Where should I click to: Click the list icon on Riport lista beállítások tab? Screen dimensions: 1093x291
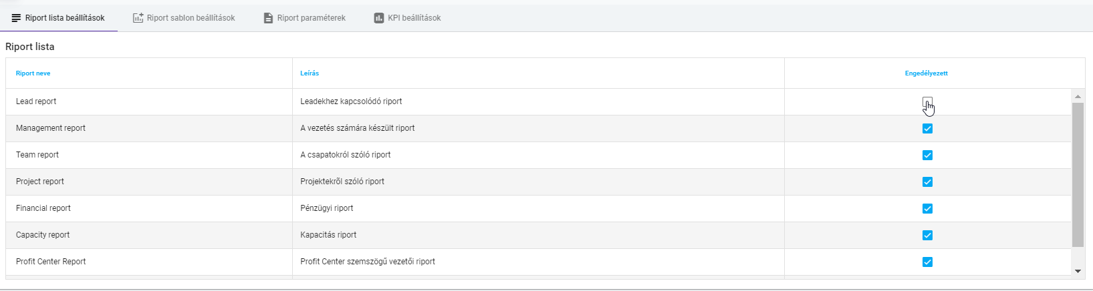16,18
